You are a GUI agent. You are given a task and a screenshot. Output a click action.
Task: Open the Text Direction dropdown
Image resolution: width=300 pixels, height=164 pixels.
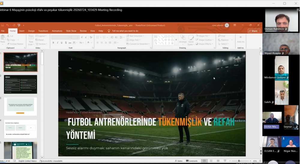pyautogui.click(x=135, y=36)
